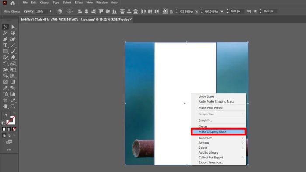This screenshot has height=172, width=306.
Task: Open the Object menu
Action: (45, 3)
